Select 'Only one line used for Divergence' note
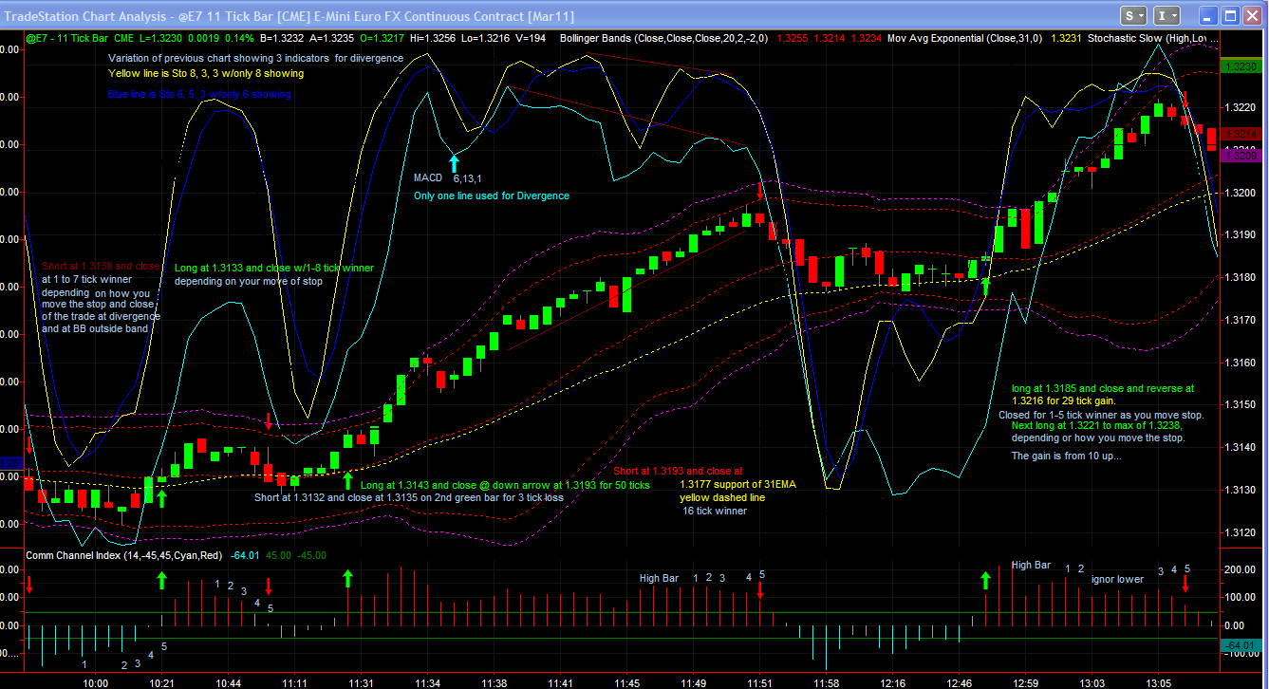Viewport: 1269px width, 689px height. pyautogui.click(x=491, y=196)
